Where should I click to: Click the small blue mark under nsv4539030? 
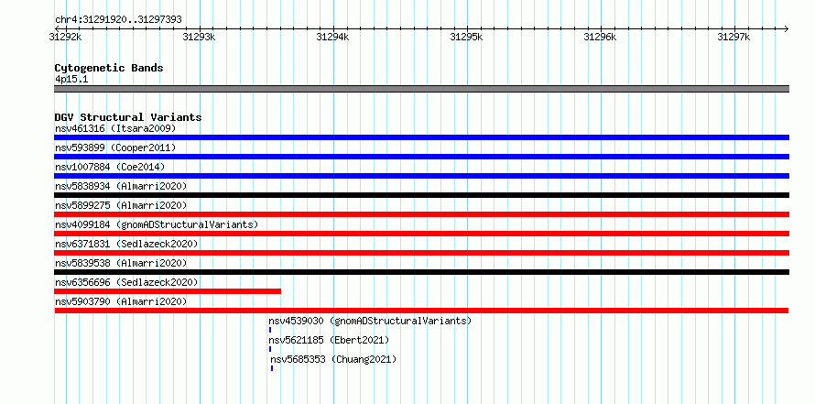tap(270, 330)
